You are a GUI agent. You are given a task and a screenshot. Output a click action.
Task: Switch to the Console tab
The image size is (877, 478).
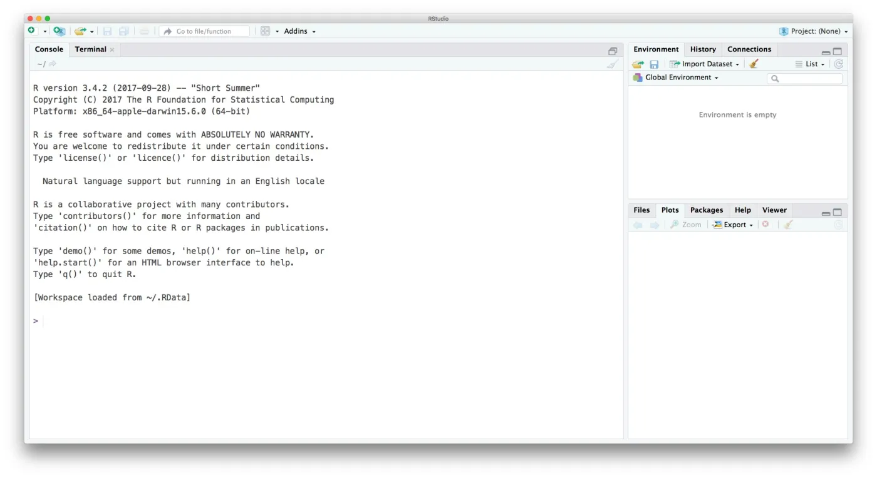(49, 49)
